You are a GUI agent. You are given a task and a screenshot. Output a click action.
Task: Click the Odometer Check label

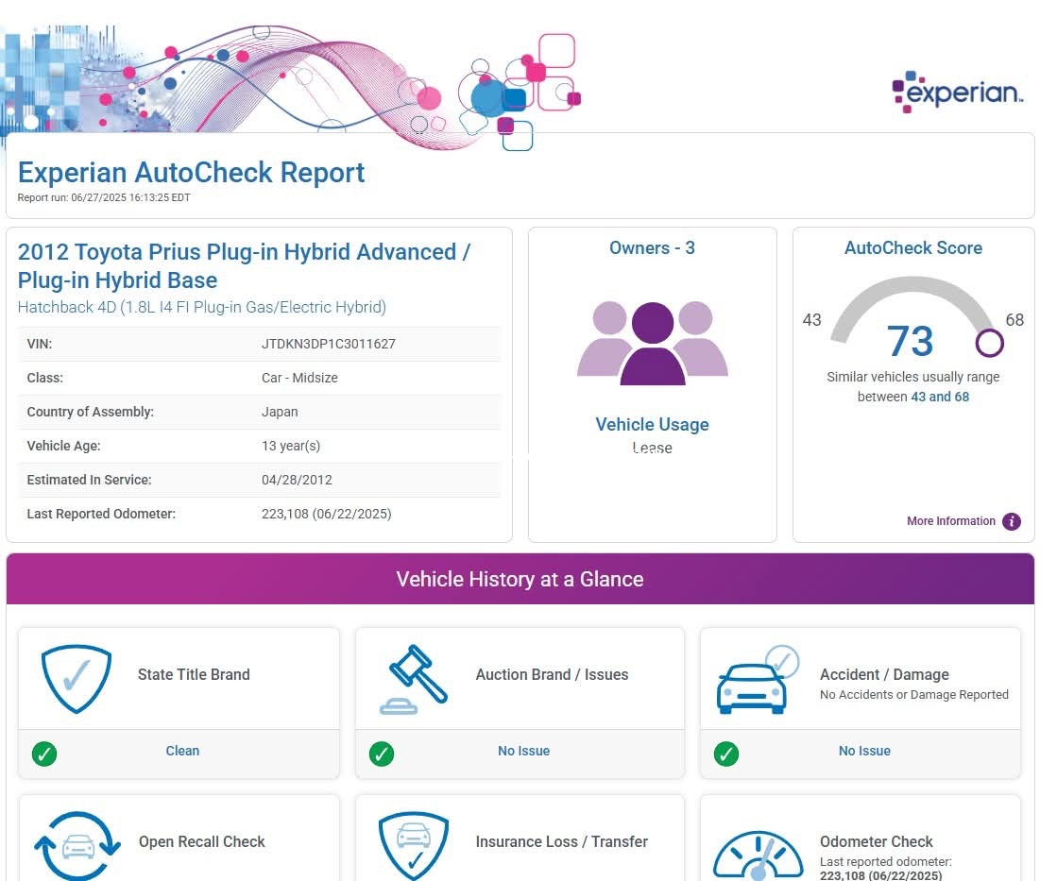(877, 842)
